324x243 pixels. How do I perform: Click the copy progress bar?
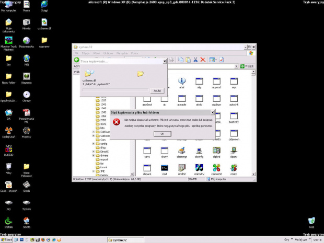[x=115, y=90]
